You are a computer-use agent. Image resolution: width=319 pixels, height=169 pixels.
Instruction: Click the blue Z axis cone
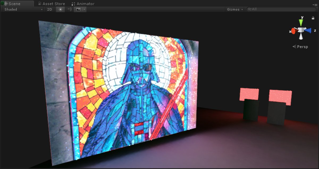pos(308,31)
